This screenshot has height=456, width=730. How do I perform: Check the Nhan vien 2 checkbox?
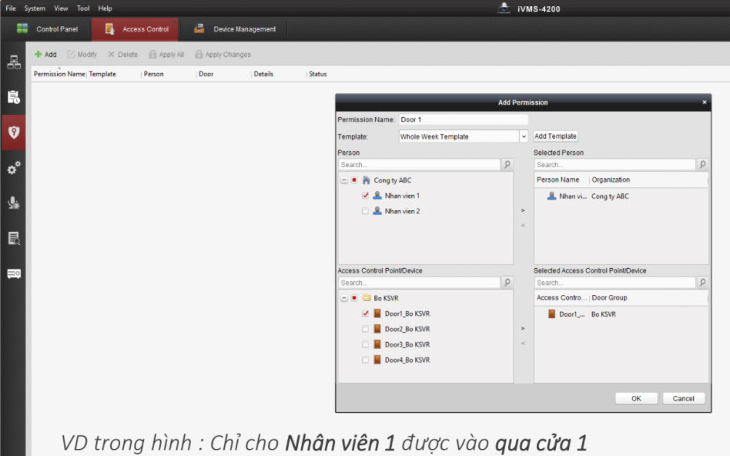366,211
